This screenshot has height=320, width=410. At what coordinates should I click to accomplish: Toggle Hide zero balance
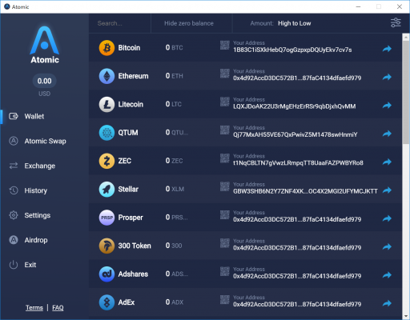tap(189, 23)
